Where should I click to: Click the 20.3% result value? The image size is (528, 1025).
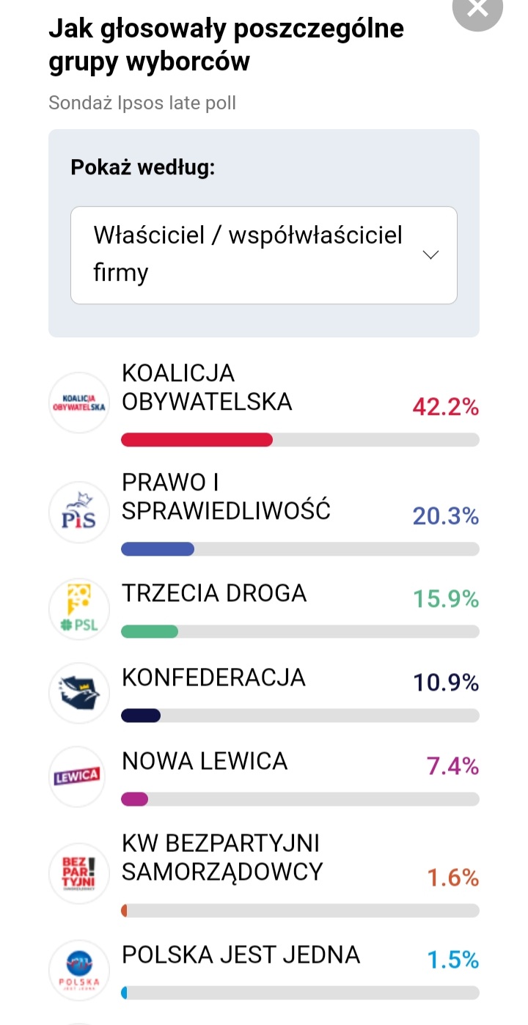click(x=445, y=516)
